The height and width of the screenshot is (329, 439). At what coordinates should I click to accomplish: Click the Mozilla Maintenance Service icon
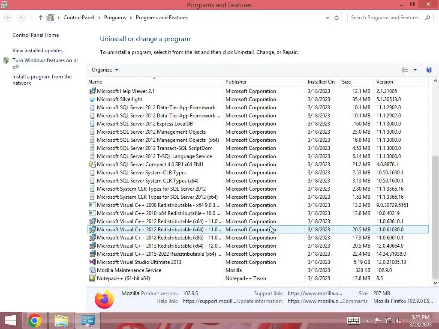point(93,270)
